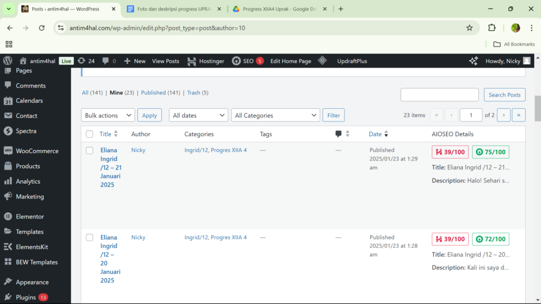Switch to Foto dan deskripsi progress tab

point(174,9)
